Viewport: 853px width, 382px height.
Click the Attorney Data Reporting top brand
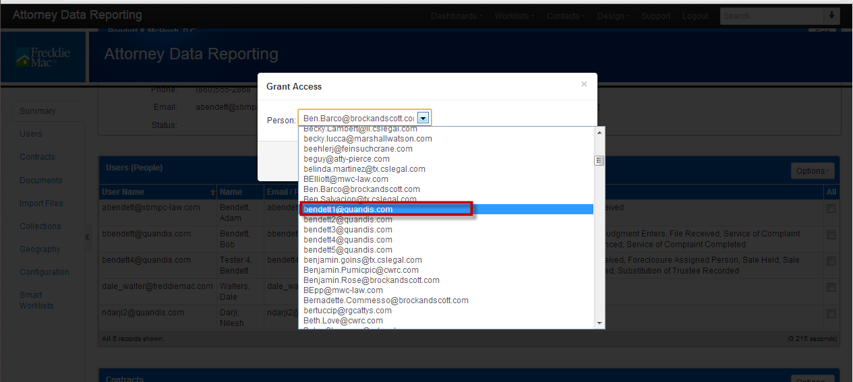(x=78, y=15)
